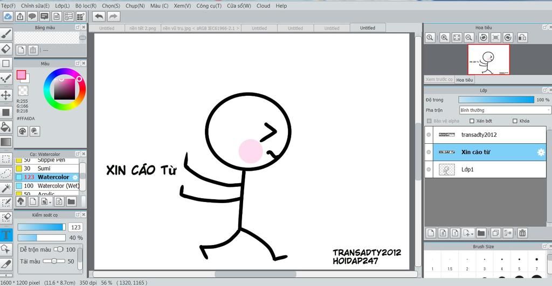552x286 pixels.
Task: Select the Select Eraser tool
Action: point(6,218)
